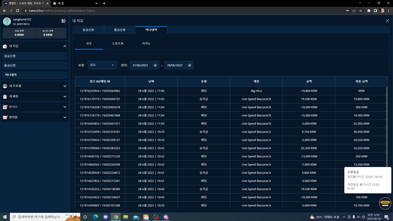The width and height of the screenshot is (393, 221).
Task: Open the 유형 type filter dropdown
Action: pyautogui.click(x=102, y=65)
